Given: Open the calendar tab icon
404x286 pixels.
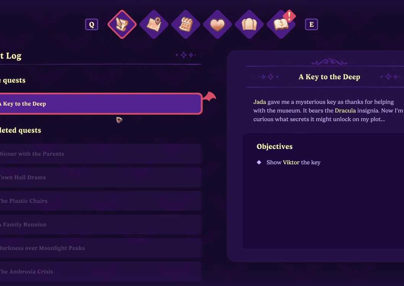Looking at the screenshot, I should point(186,24).
